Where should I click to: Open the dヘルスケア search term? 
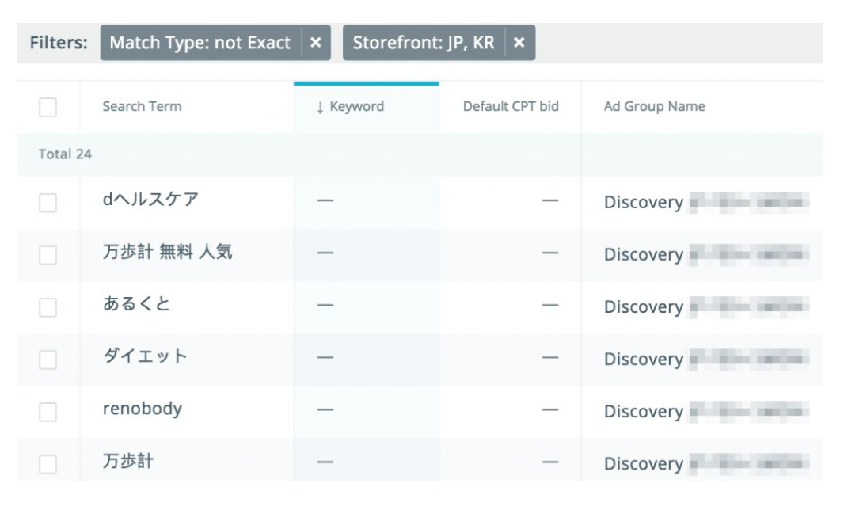[150, 200]
